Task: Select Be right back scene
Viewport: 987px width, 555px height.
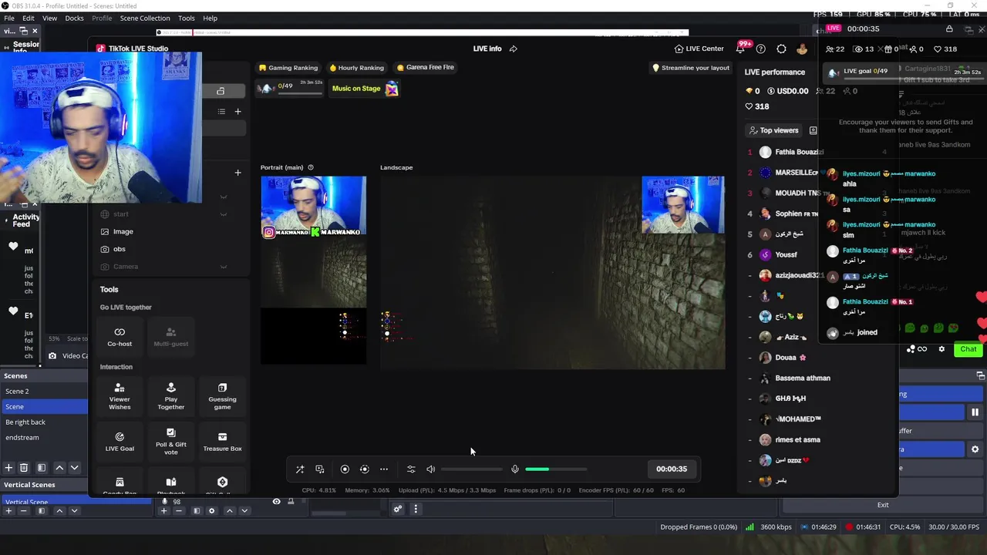Action: coord(44,422)
